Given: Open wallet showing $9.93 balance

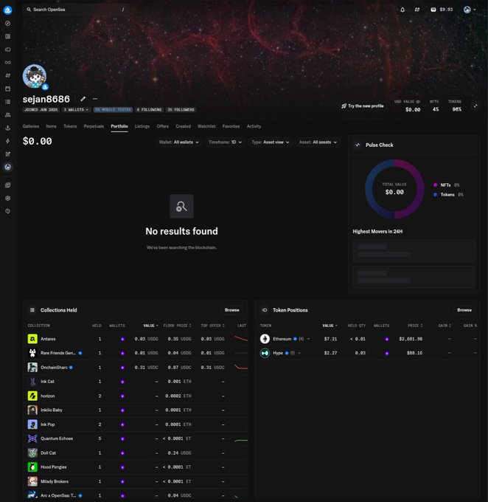Looking at the screenshot, I should click(x=442, y=10).
